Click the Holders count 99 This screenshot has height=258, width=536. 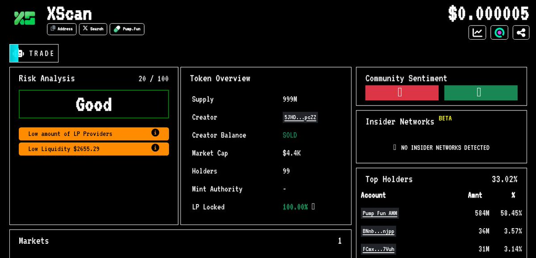(x=286, y=171)
